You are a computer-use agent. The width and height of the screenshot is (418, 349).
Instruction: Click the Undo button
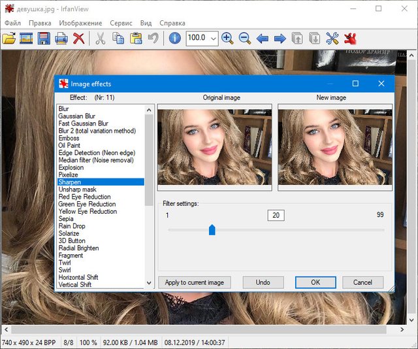[263, 282]
